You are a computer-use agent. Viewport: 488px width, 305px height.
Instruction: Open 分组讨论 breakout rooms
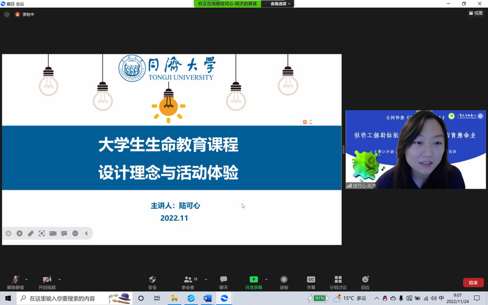pyautogui.click(x=338, y=282)
